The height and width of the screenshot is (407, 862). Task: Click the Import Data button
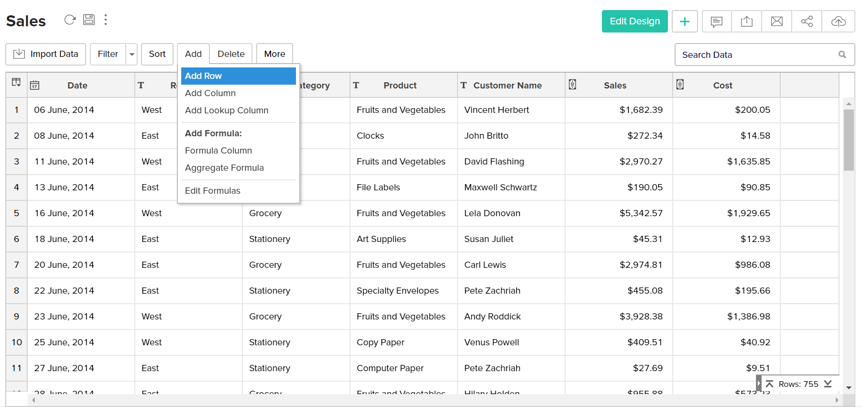[46, 54]
